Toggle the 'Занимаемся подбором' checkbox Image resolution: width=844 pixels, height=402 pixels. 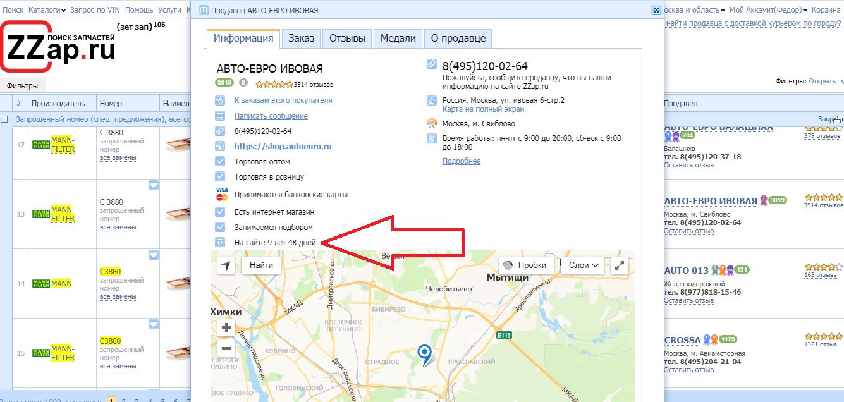(x=220, y=227)
